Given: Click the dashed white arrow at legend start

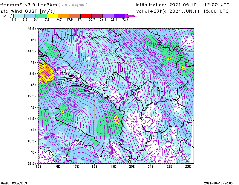Looking at the screenshot, I should [x=8, y=16].
